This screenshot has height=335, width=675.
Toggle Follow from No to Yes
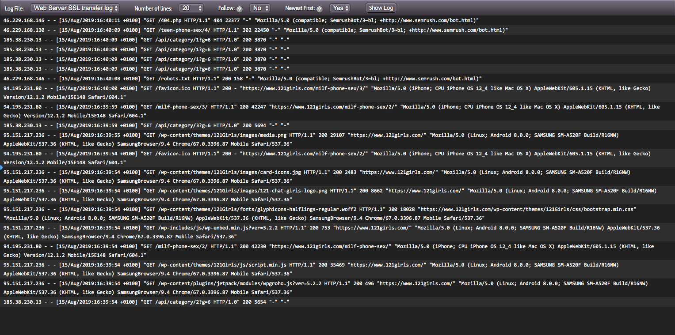tap(259, 8)
